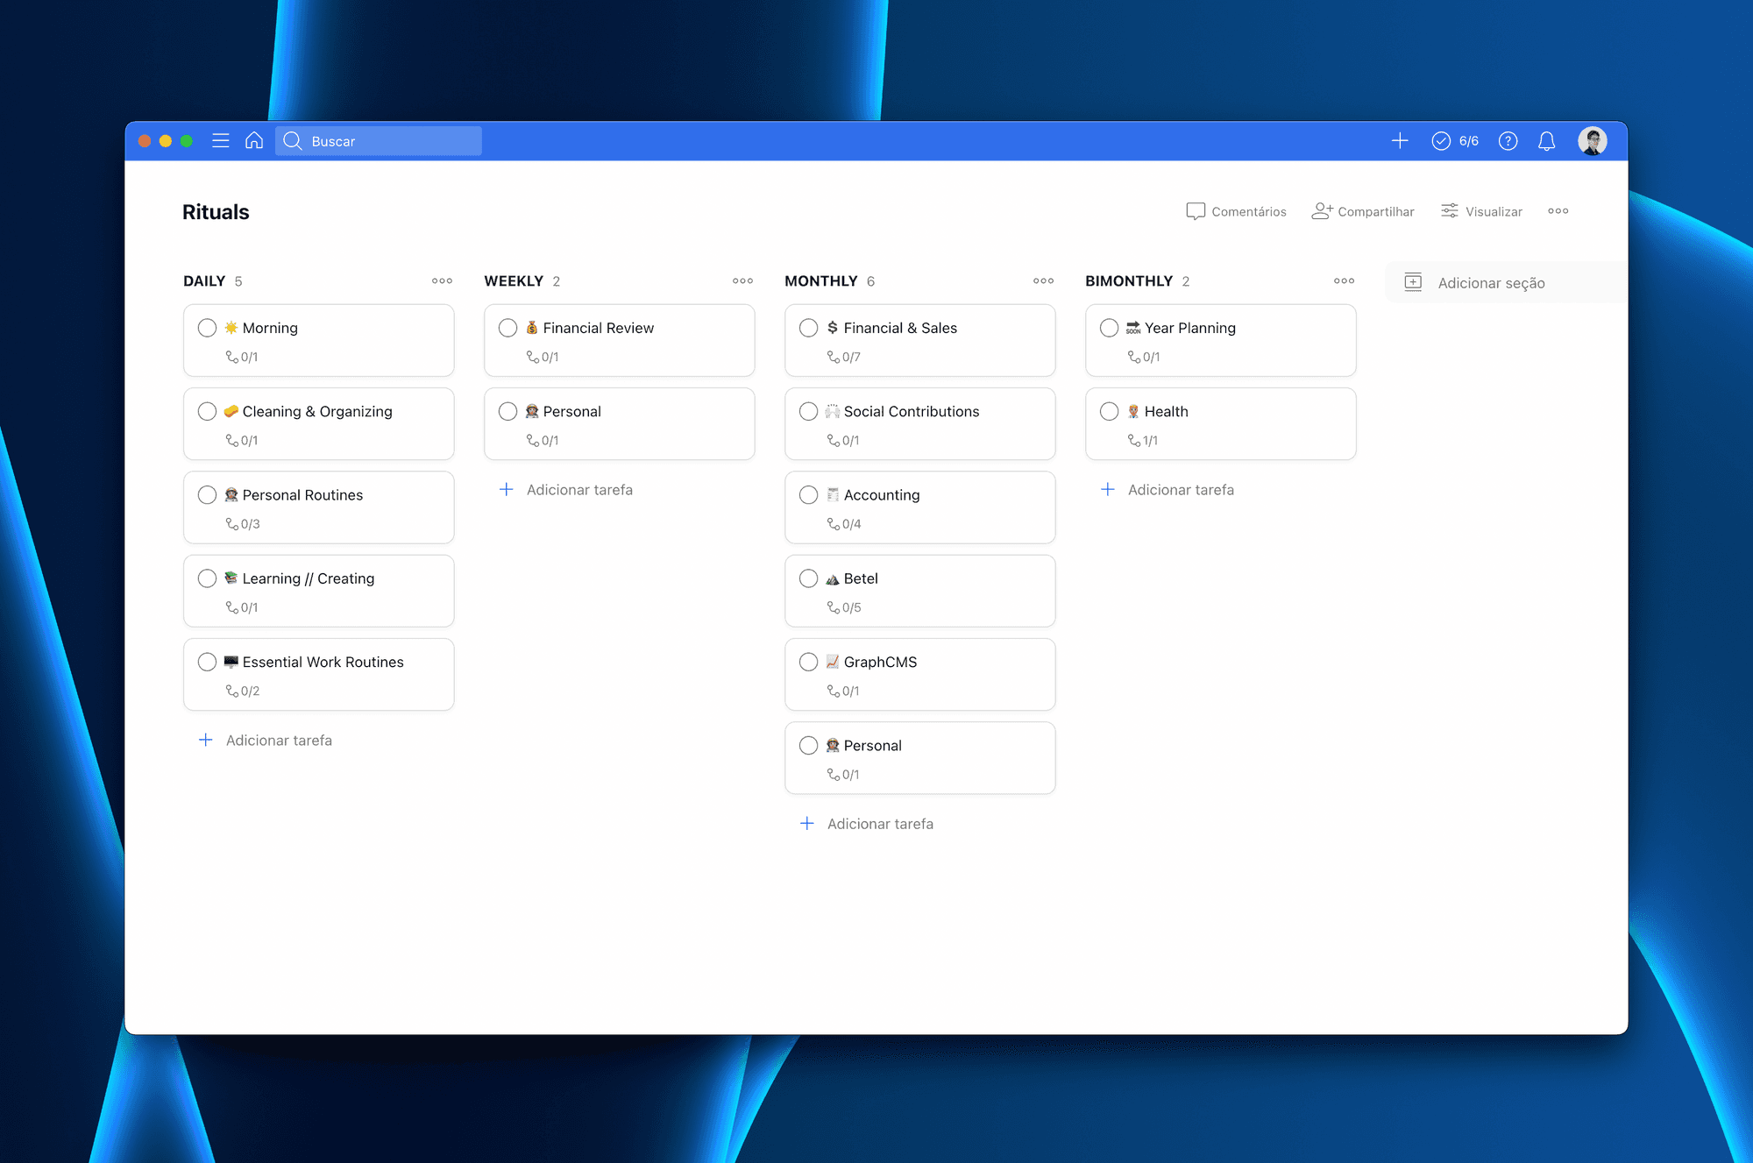
Task: Open the help icon
Action: pos(1508,140)
